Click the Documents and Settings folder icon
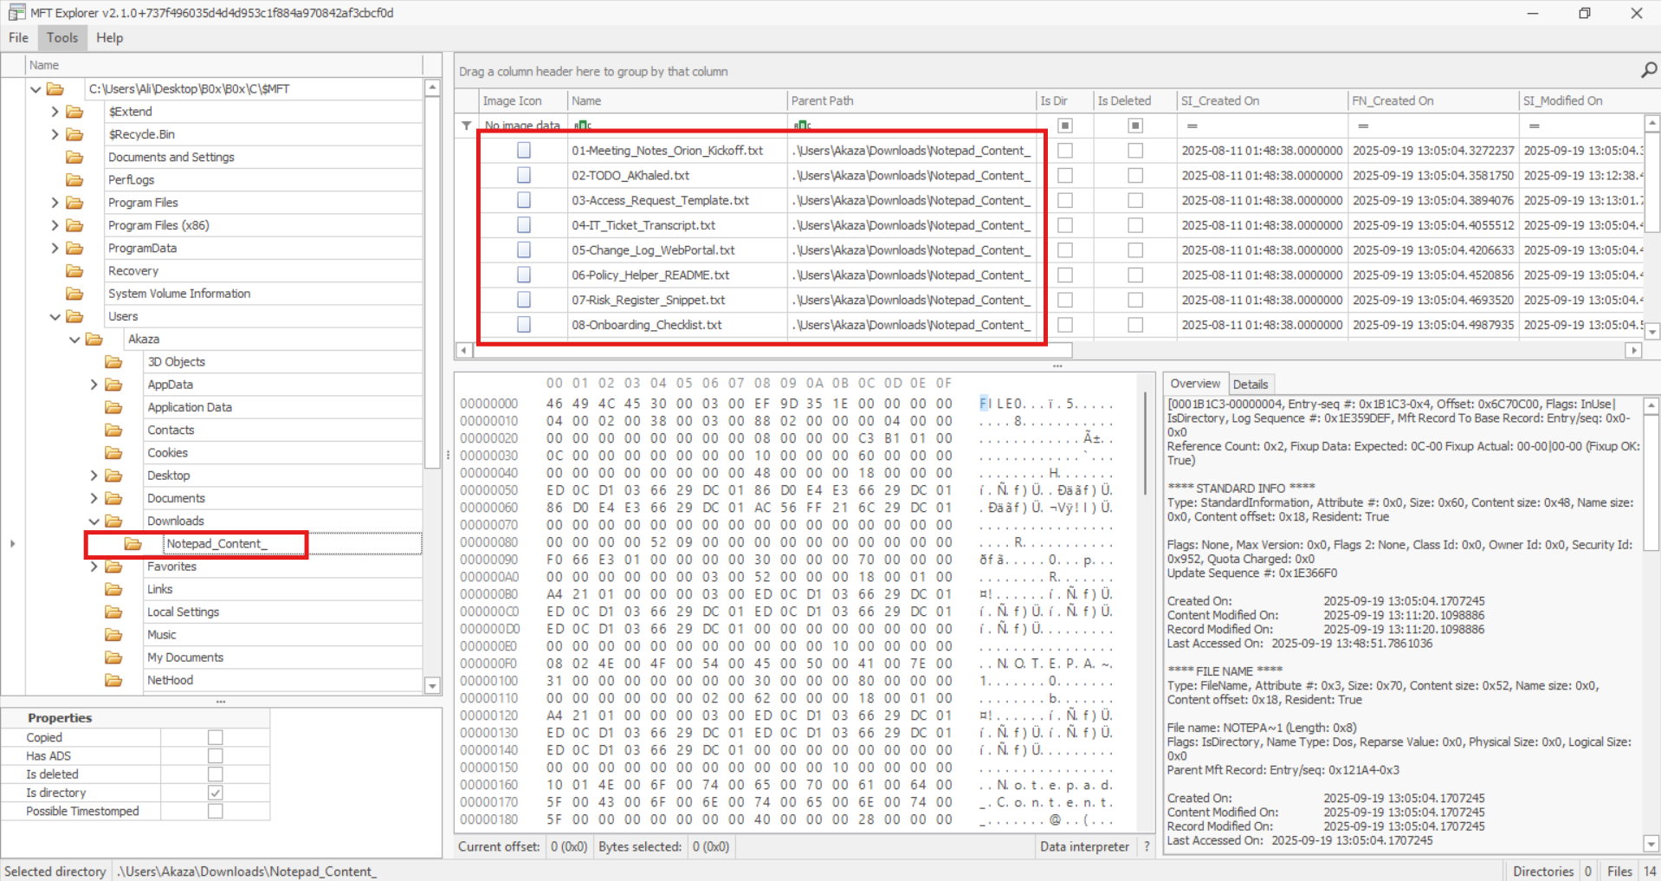 75,157
